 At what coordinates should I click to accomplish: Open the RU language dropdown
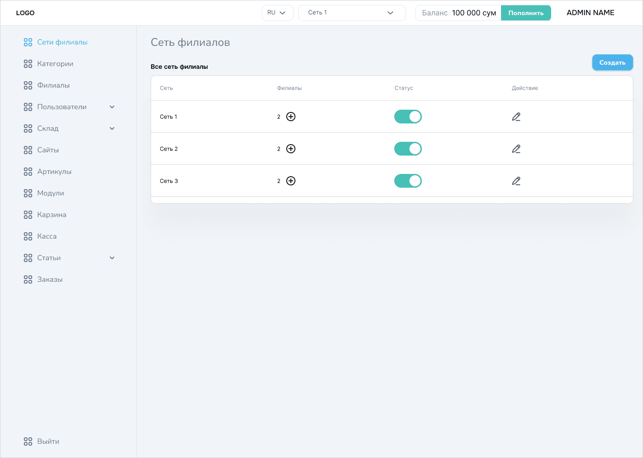point(277,13)
